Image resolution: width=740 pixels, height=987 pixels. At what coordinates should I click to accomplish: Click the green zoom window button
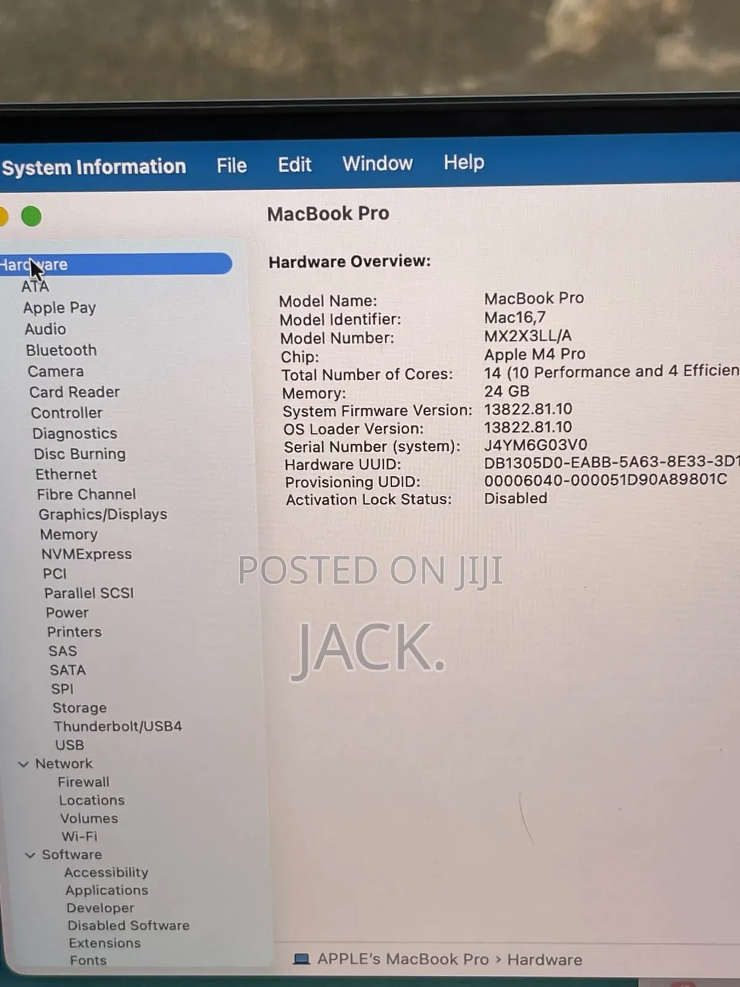(x=31, y=217)
